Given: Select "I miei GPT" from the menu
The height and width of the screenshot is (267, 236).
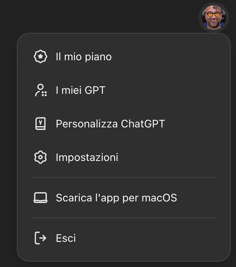Looking at the screenshot, I should [81, 90].
